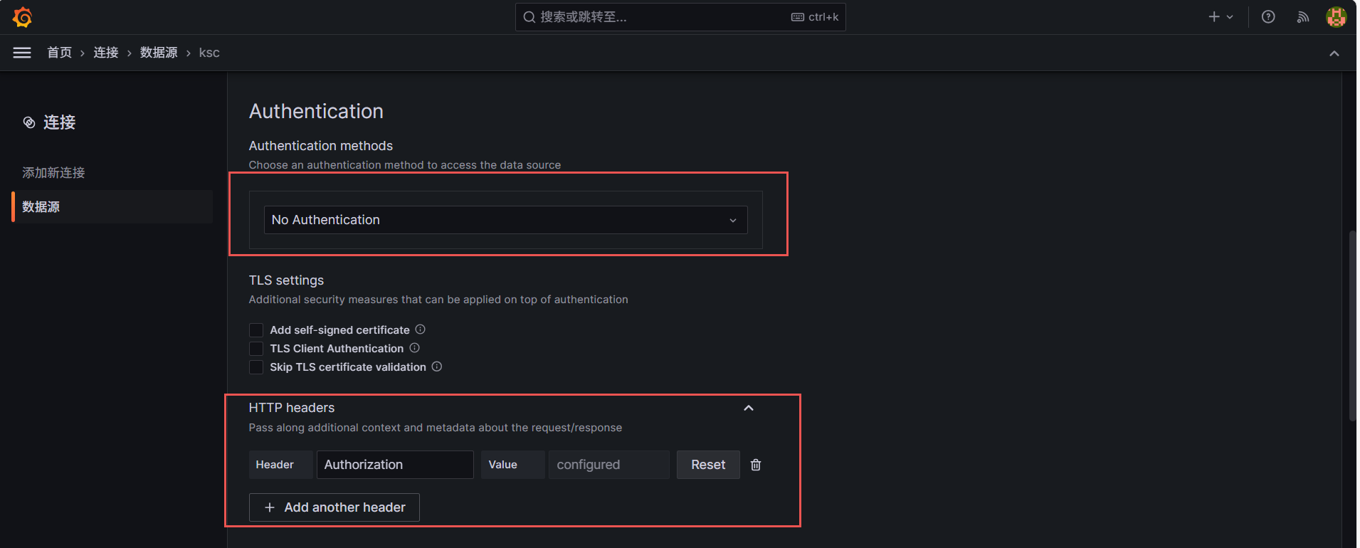The width and height of the screenshot is (1360, 548).
Task: Select 添加新连接 in the sidebar
Action: click(x=53, y=173)
